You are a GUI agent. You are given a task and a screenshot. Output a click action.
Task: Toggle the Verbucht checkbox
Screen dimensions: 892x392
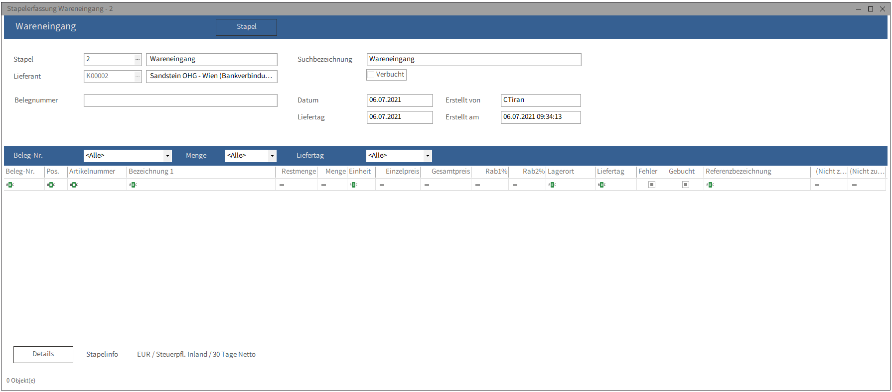click(371, 75)
